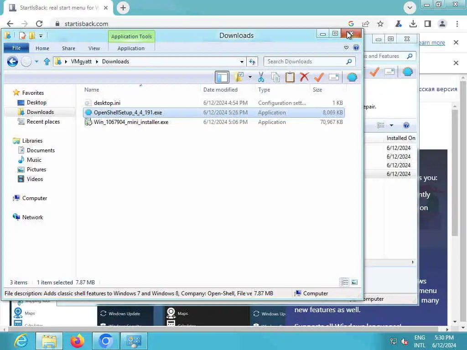
Task: Open the Application ribbon tab
Action: (131, 48)
